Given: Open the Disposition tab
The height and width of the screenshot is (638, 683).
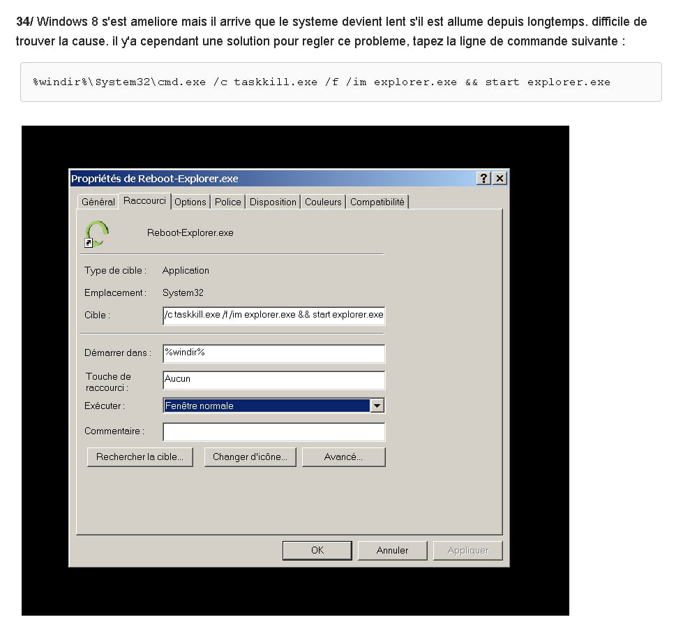Looking at the screenshot, I should coord(273,202).
